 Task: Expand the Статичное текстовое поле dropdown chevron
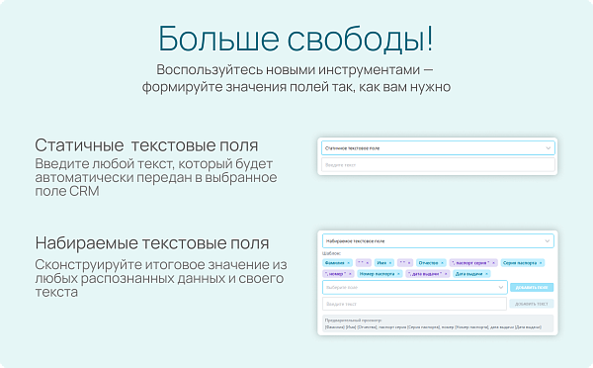548,148
